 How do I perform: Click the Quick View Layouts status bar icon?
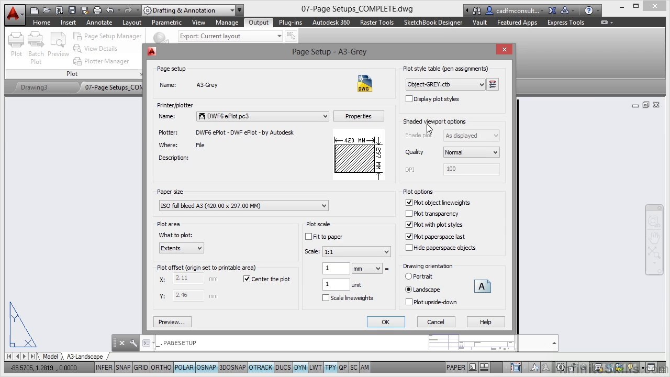(x=473, y=368)
